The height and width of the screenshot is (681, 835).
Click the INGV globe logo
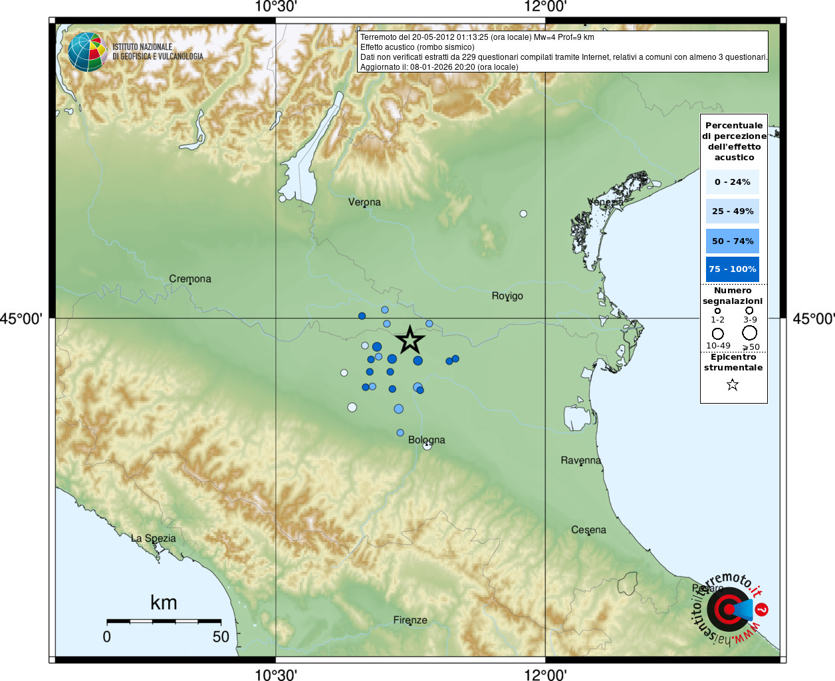tap(87, 52)
